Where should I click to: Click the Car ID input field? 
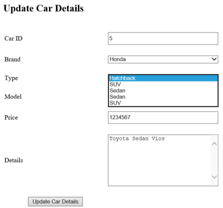[163, 39]
